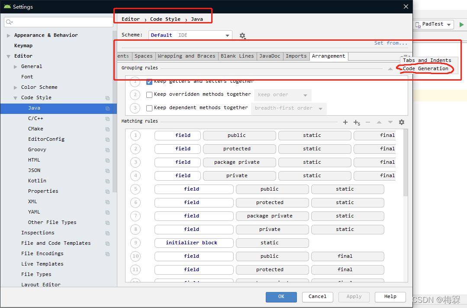Add a section matching rule
This screenshot has width=467, height=308.
[x=357, y=123]
